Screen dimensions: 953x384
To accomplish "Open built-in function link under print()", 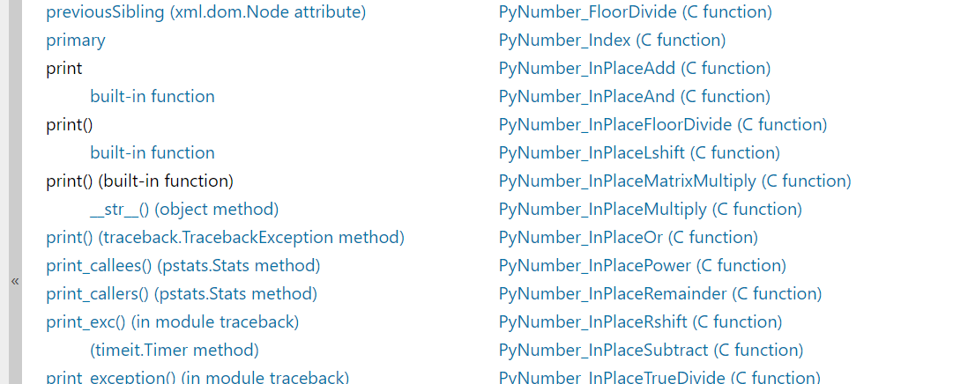I will (x=153, y=153).
